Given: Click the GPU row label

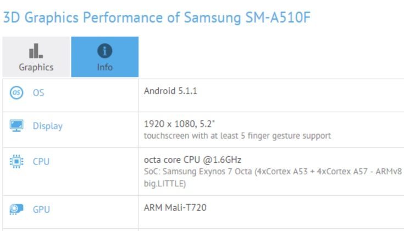Looking at the screenshot, I should coord(41,210).
